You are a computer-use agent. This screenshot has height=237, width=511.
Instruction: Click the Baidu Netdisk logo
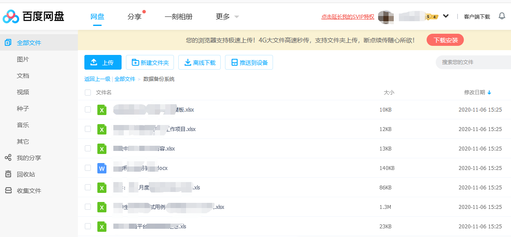pyautogui.click(x=33, y=16)
